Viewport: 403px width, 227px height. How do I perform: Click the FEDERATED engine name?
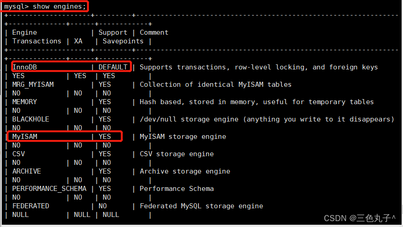pyautogui.click(x=31, y=206)
